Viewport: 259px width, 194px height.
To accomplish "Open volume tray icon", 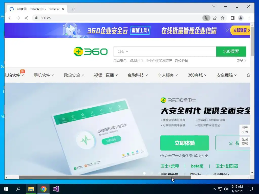I will click(x=226, y=189).
